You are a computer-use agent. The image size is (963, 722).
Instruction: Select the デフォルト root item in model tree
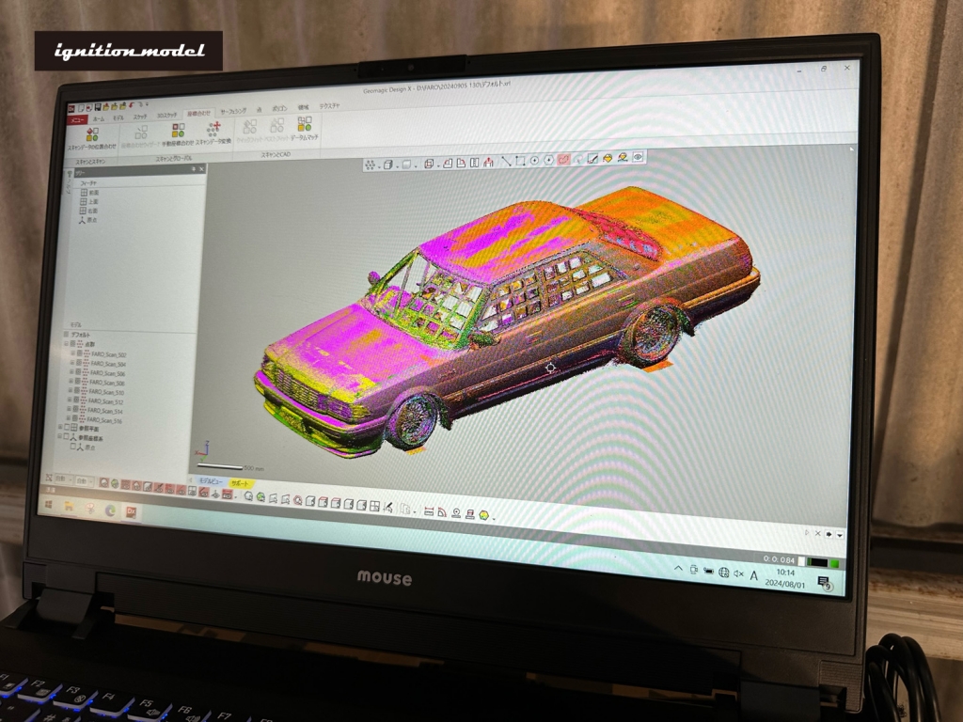[x=79, y=335]
